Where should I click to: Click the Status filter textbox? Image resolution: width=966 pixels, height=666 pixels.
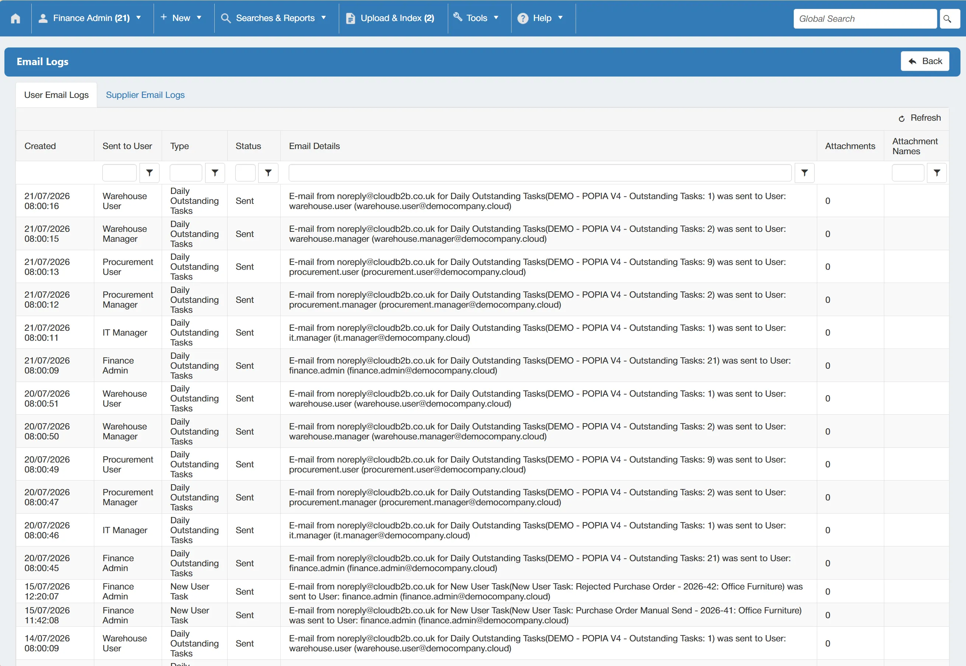tap(245, 173)
